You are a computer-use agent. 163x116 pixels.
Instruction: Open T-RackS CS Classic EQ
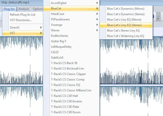71,85
